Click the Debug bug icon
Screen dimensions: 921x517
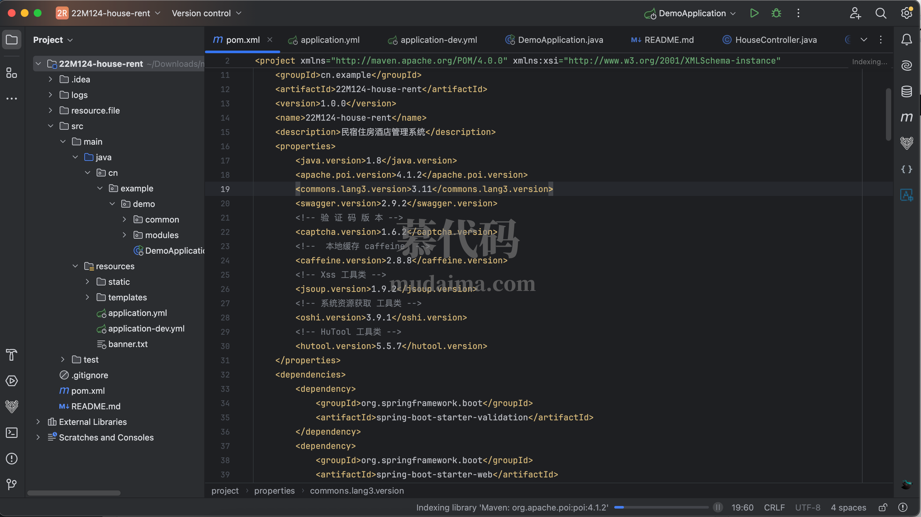776,13
